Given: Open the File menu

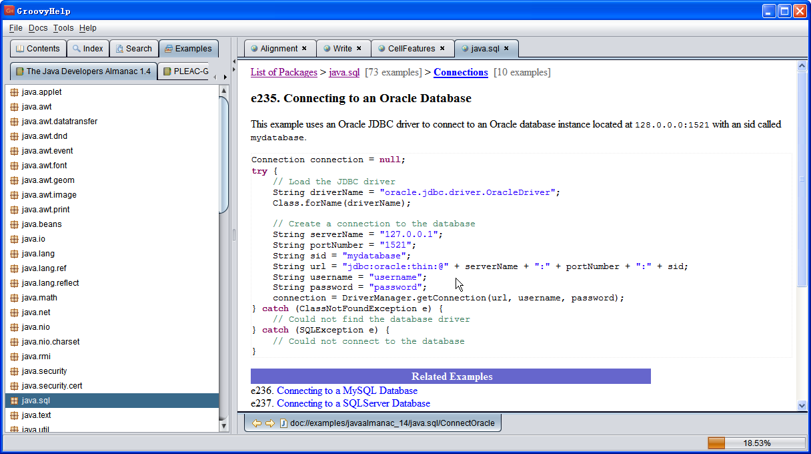Looking at the screenshot, I should tap(16, 28).
